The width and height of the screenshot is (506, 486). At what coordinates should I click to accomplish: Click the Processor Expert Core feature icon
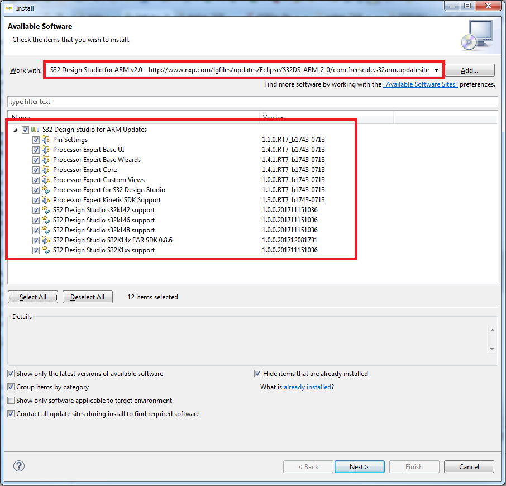[x=46, y=169]
